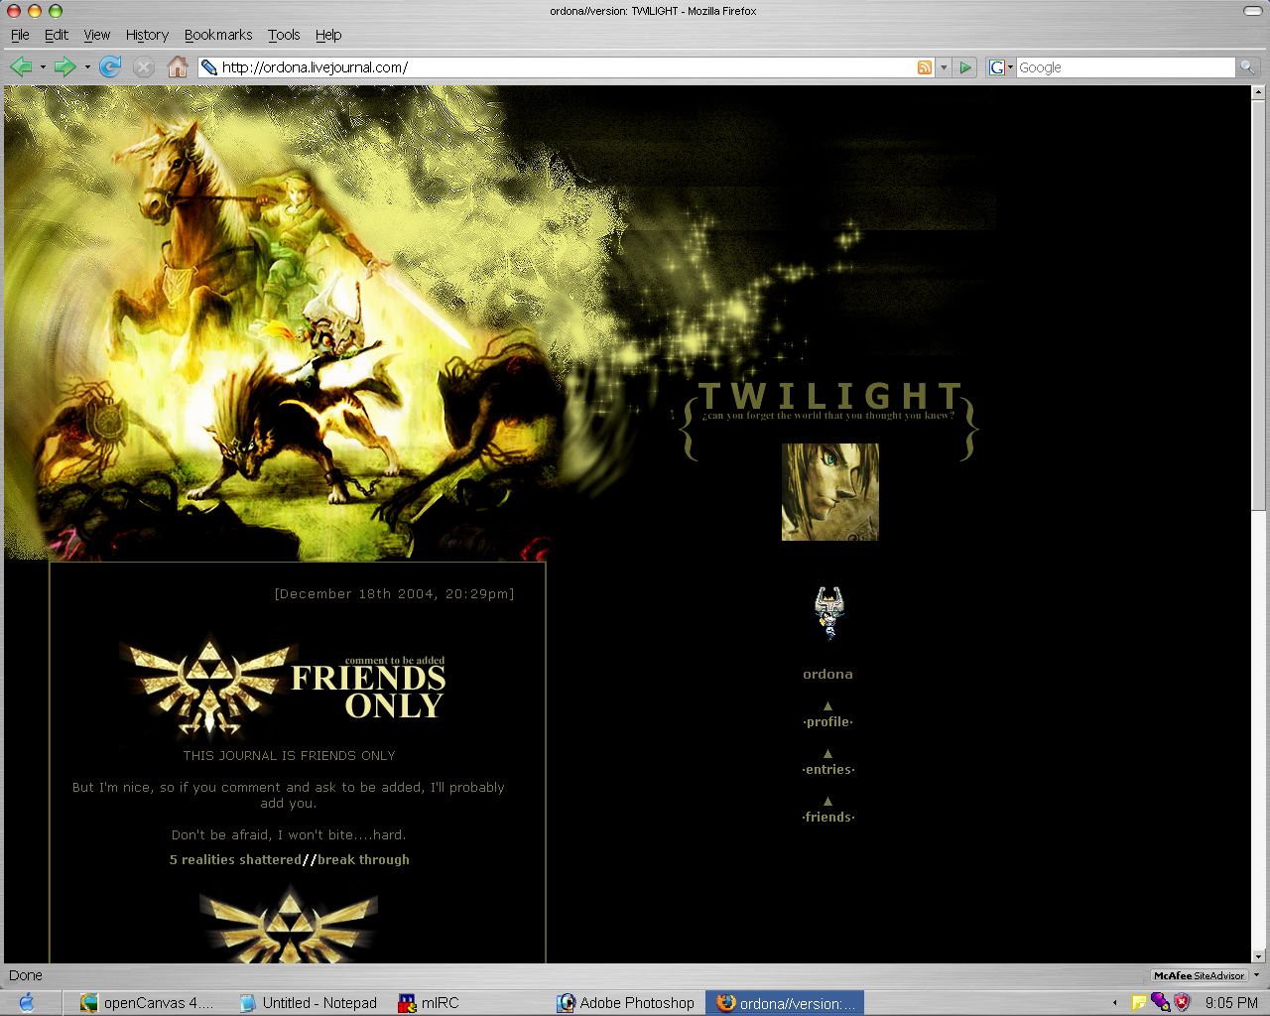Focus the Google search input field
This screenshot has width=1270, height=1016.
1125,67
